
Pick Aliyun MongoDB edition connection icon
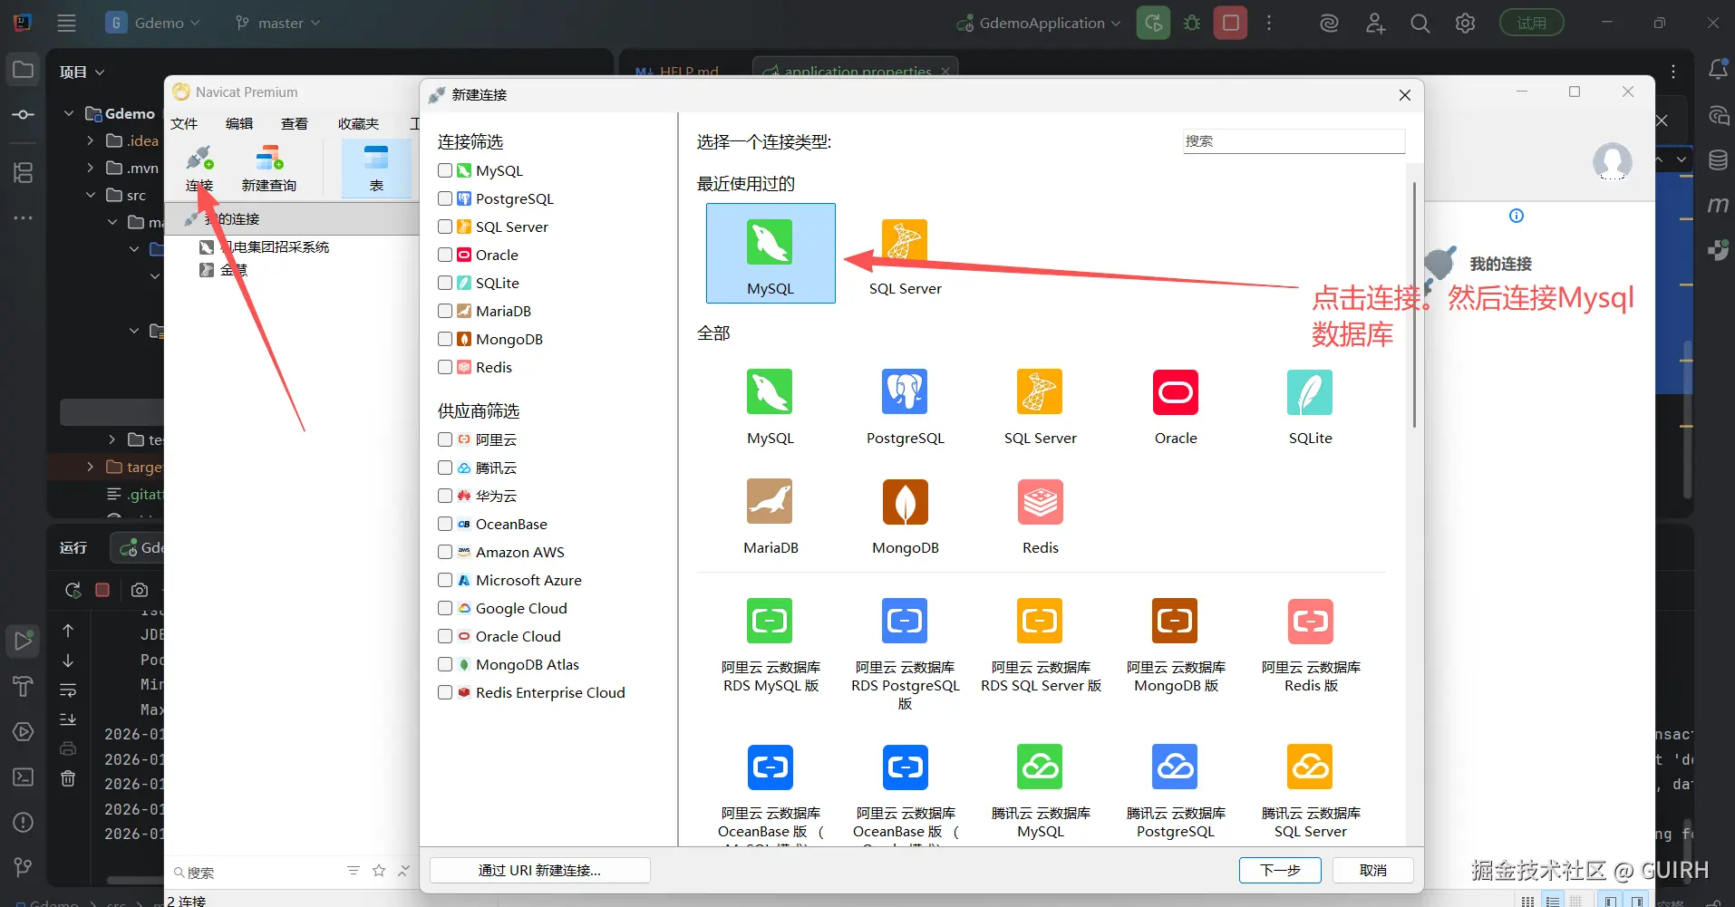point(1175,621)
